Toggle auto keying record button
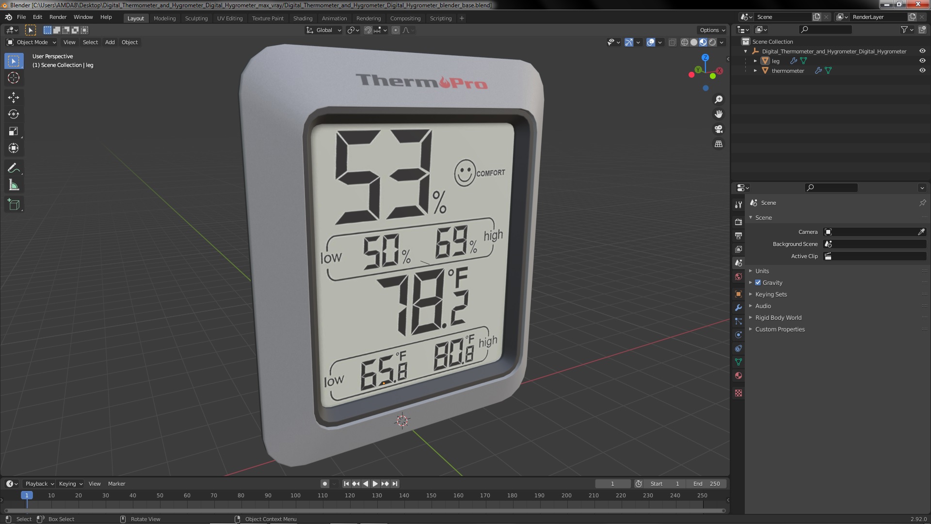931x524 pixels. (324, 484)
